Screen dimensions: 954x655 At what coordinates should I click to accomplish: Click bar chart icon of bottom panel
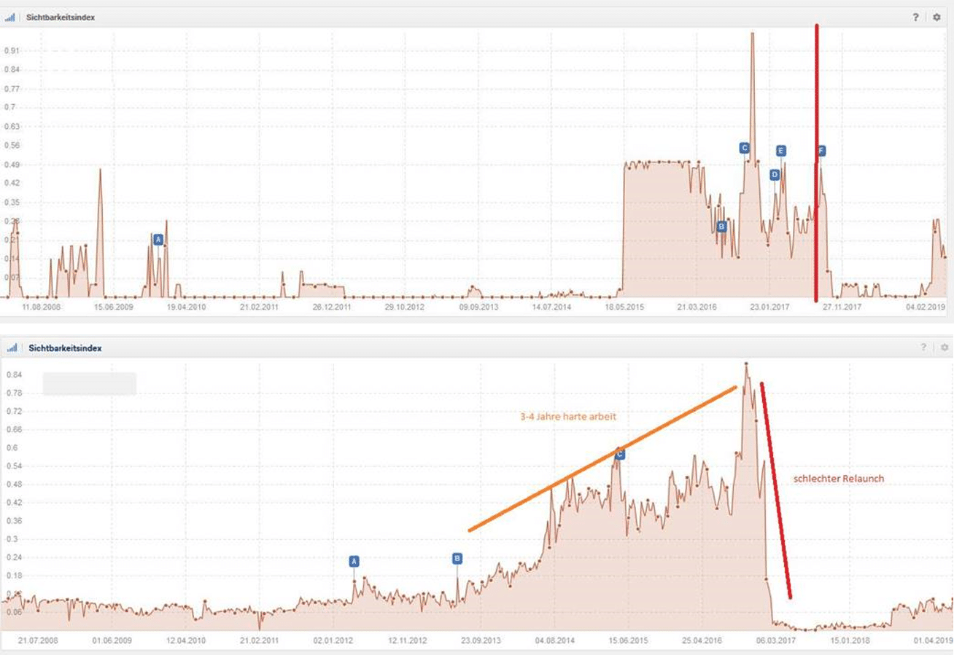point(12,348)
